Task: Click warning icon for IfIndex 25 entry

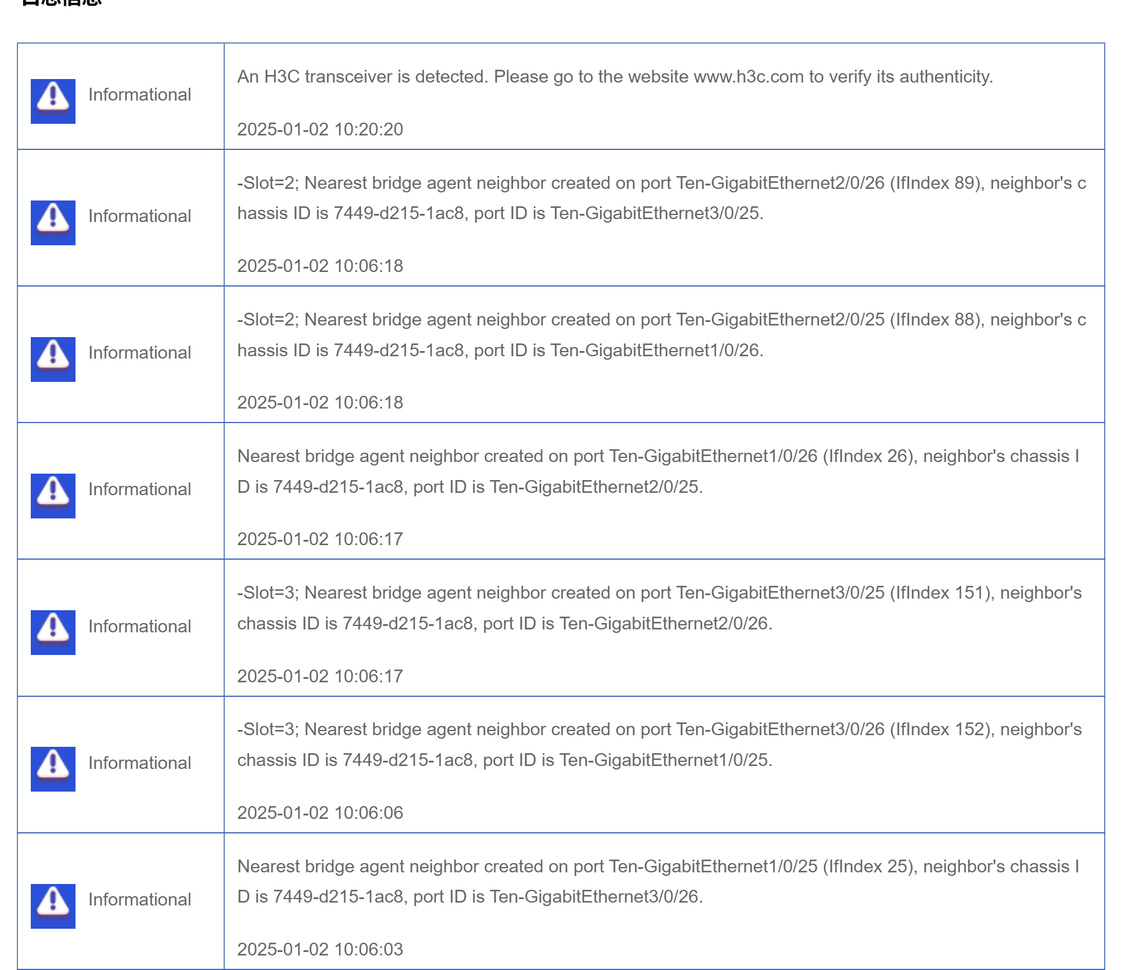Action: (x=53, y=906)
